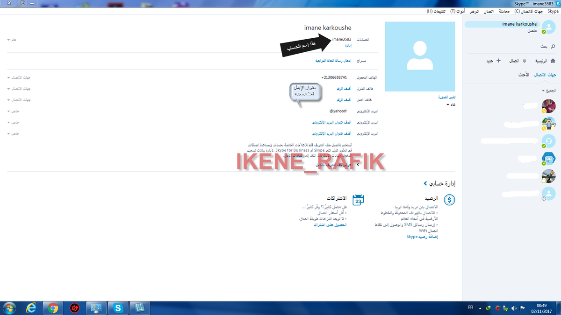Click أضف الرقم for home phone
The width and height of the screenshot is (561, 315).
coord(344,88)
